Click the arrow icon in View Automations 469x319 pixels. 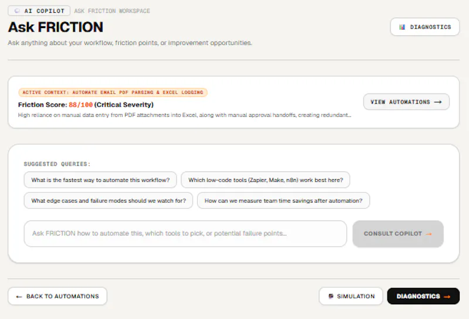438,102
